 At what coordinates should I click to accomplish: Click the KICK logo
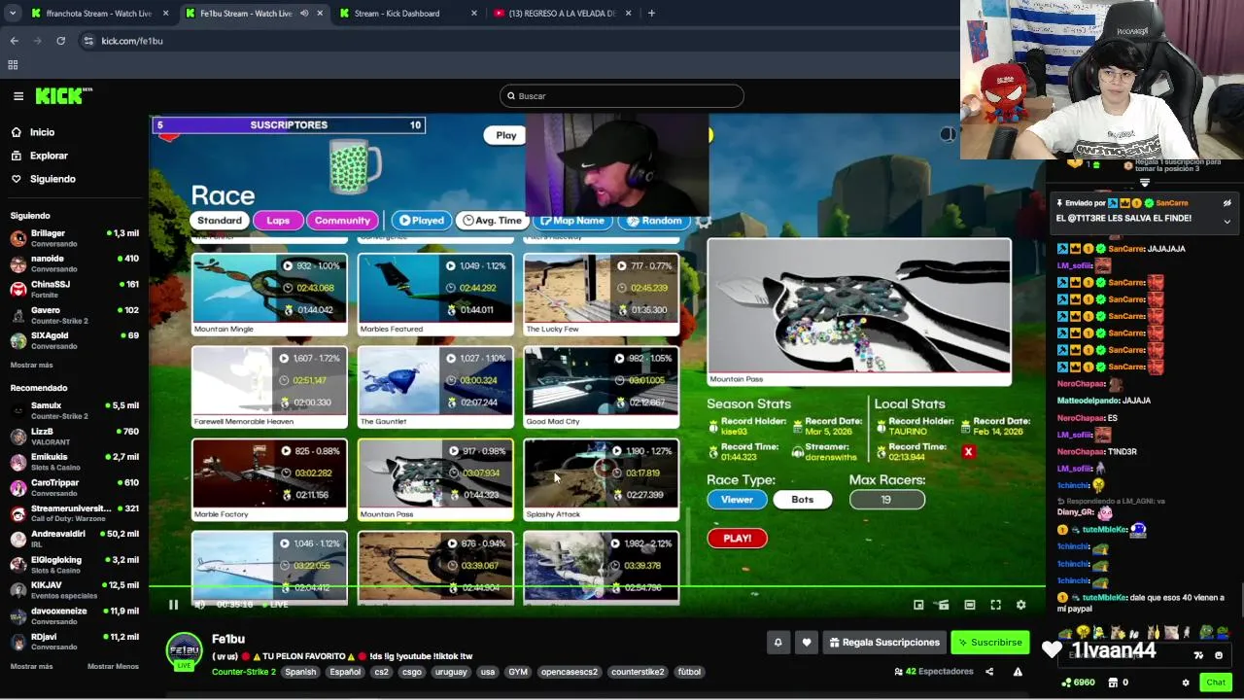click(x=63, y=95)
